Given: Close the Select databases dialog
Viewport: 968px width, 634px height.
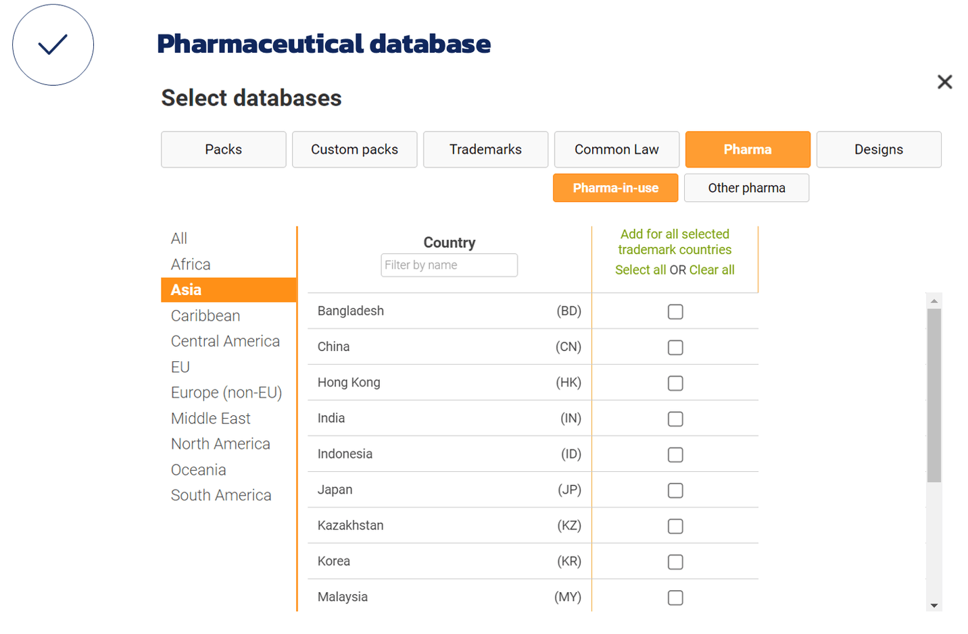Looking at the screenshot, I should click(x=944, y=82).
